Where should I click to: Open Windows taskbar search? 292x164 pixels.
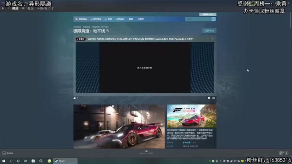coord(11,161)
